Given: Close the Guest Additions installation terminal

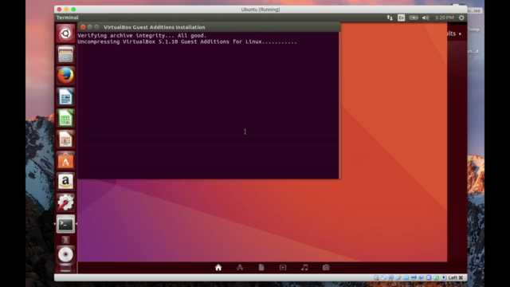Looking at the screenshot, I should click(x=83, y=27).
